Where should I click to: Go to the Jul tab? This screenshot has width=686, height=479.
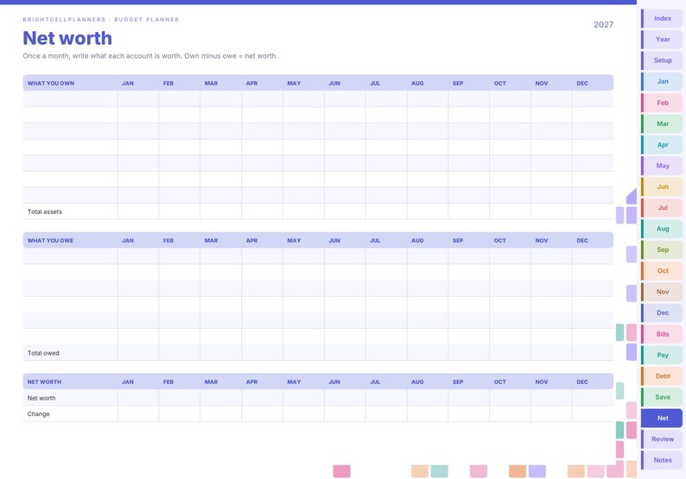coord(662,208)
